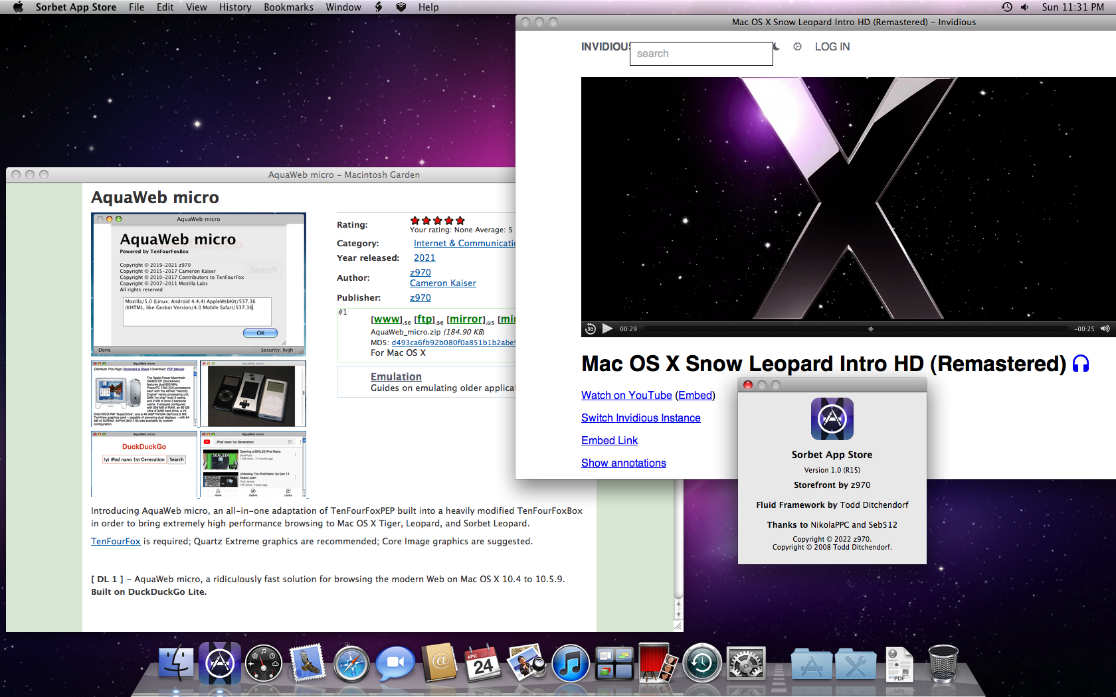
Task: Open the Help menu
Action: pos(428,7)
